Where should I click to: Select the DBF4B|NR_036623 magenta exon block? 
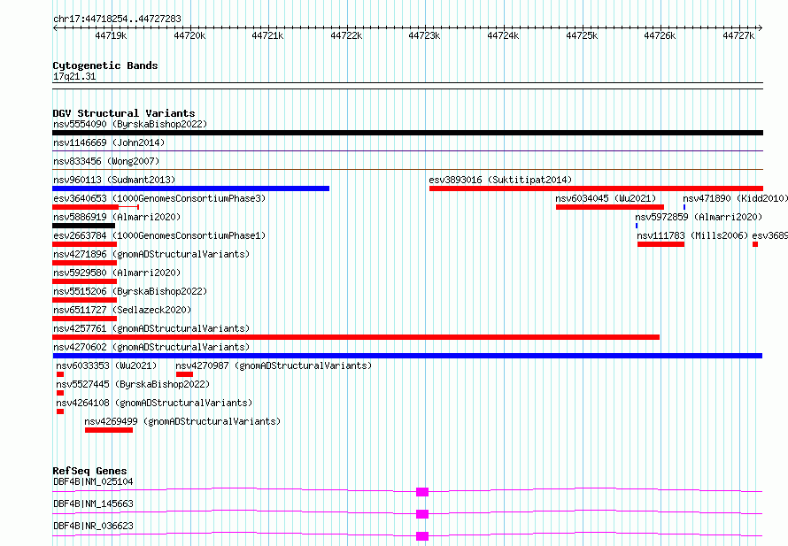click(422, 536)
